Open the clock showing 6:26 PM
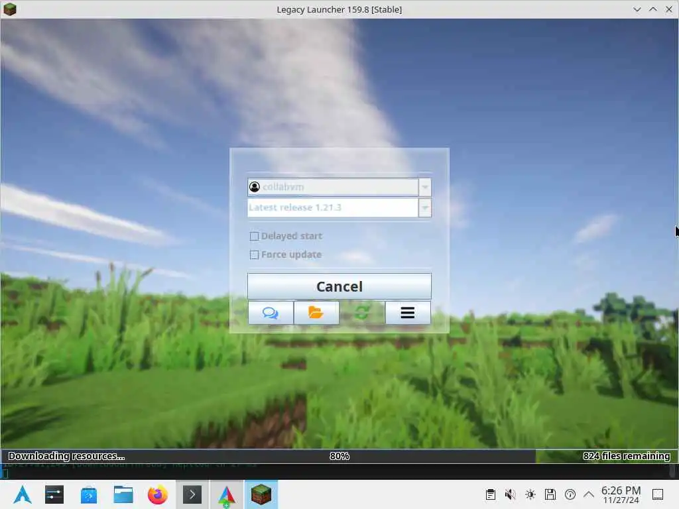 click(x=621, y=494)
